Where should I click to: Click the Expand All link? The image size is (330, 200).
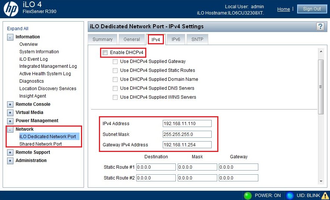click(18, 29)
